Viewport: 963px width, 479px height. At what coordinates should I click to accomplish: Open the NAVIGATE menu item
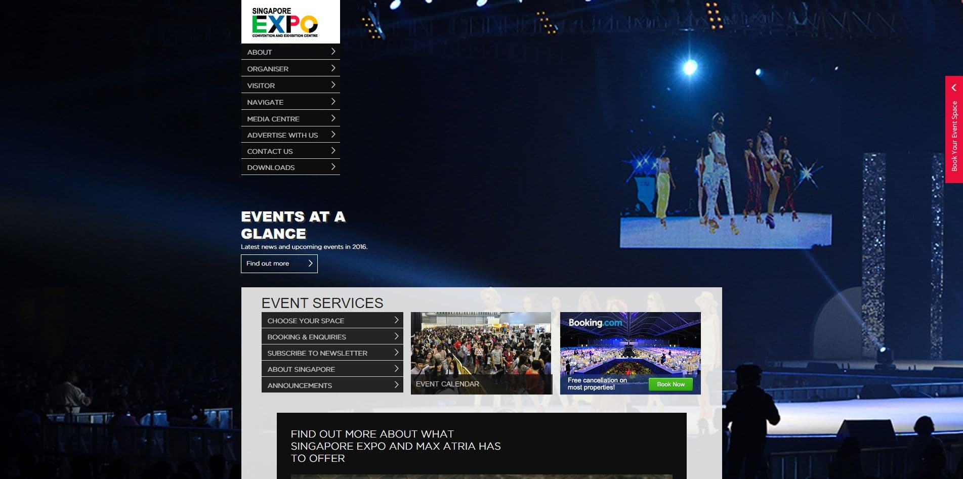click(x=290, y=102)
